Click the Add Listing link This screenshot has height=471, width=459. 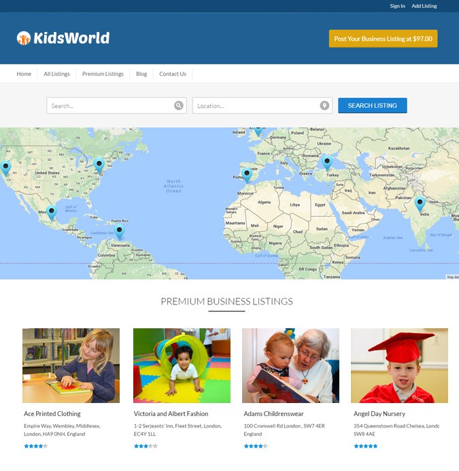click(x=424, y=6)
